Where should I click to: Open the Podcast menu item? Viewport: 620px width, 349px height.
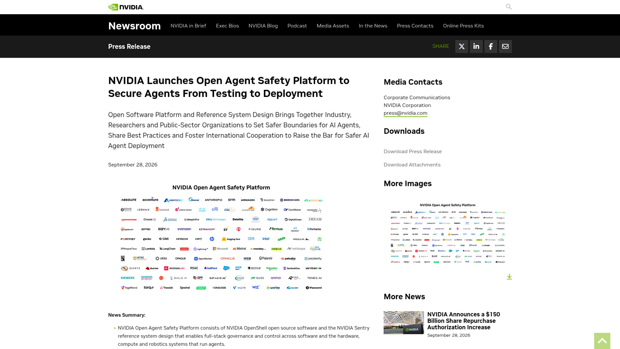(297, 26)
